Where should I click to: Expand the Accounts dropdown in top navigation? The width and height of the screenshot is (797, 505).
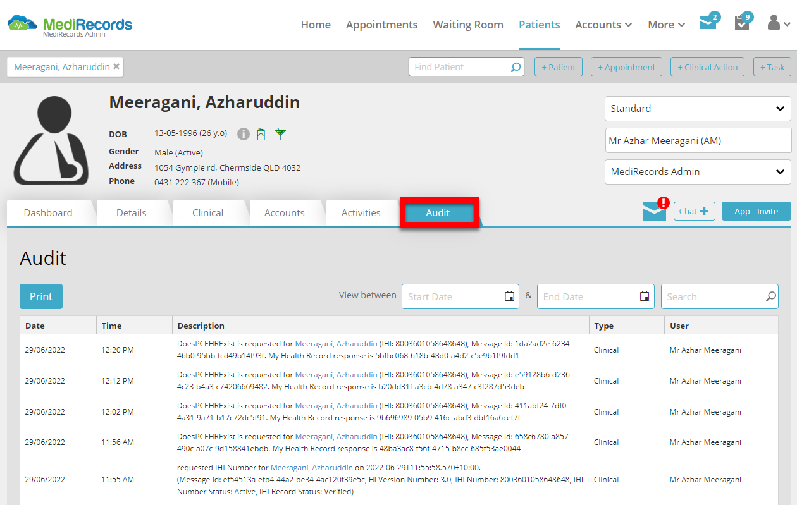pyautogui.click(x=603, y=25)
